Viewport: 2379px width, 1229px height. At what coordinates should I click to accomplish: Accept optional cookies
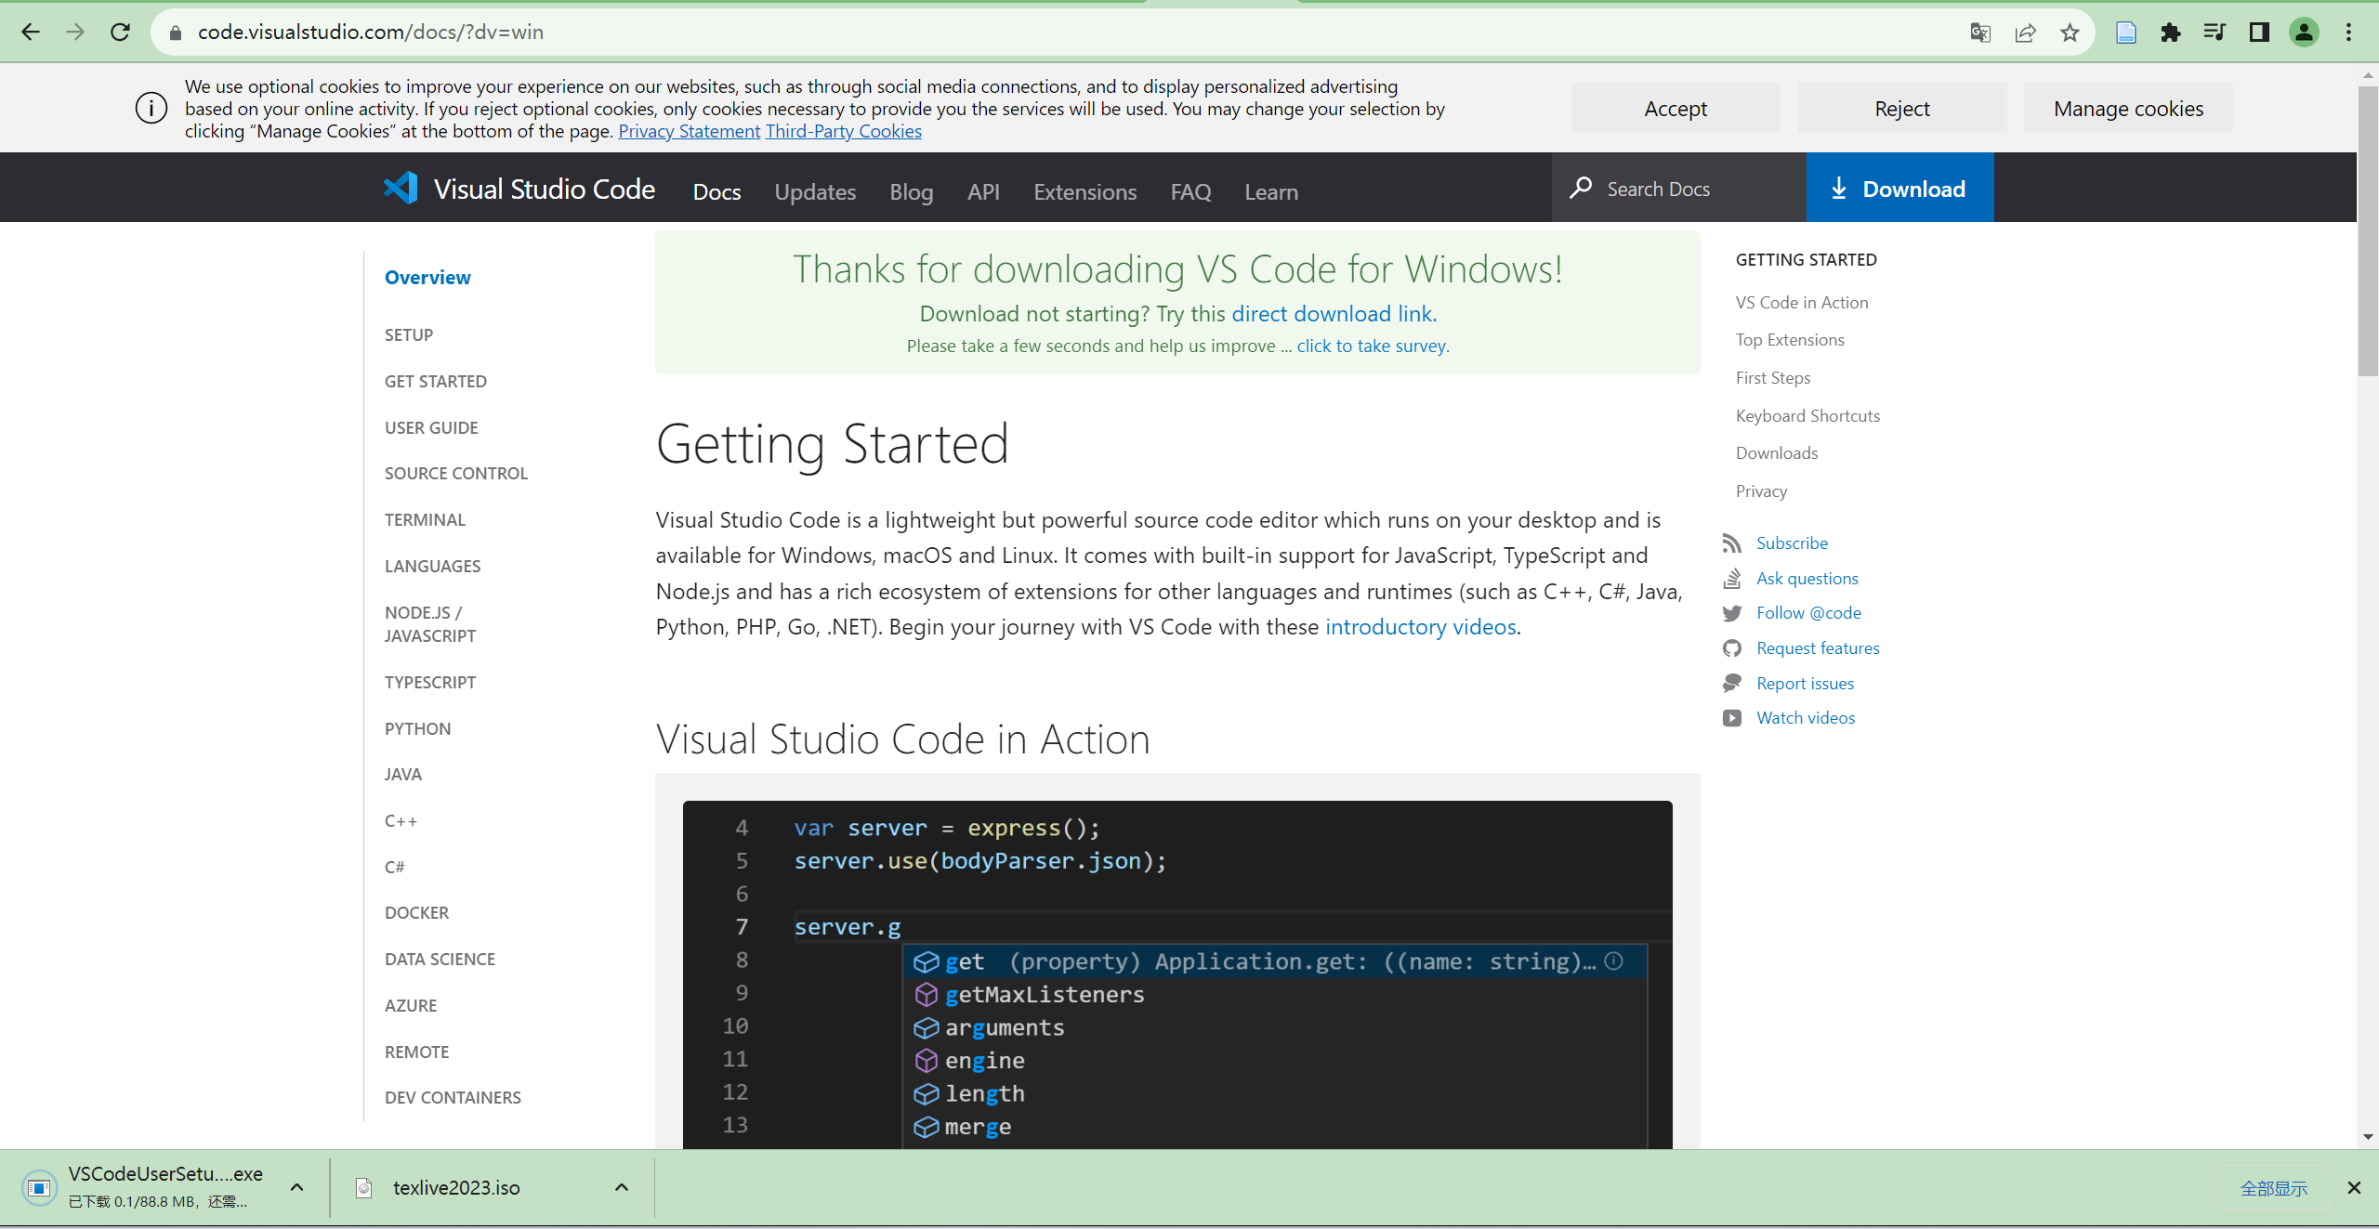click(1675, 109)
